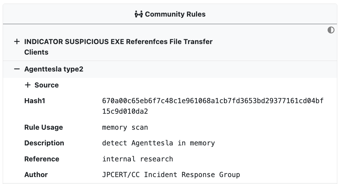Collapse Agenttesla type2 with minus icon
Image resolution: width=340 pixels, height=184 pixels.
pyautogui.click(x=17, y=69)
